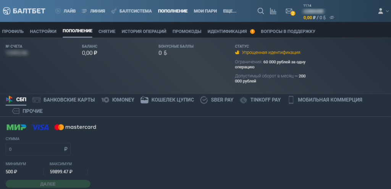Open the Промокоды tab
The height and width of the screenshot is (189, 391).
coord(187,31)
